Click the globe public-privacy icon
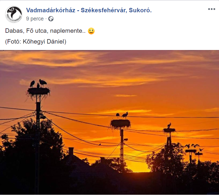This screenshot has width=219, height=195. pos(51,19)
